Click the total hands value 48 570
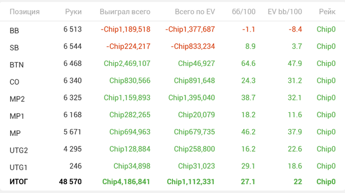Screen dimensions: 345x193 [x=70, y=182]
